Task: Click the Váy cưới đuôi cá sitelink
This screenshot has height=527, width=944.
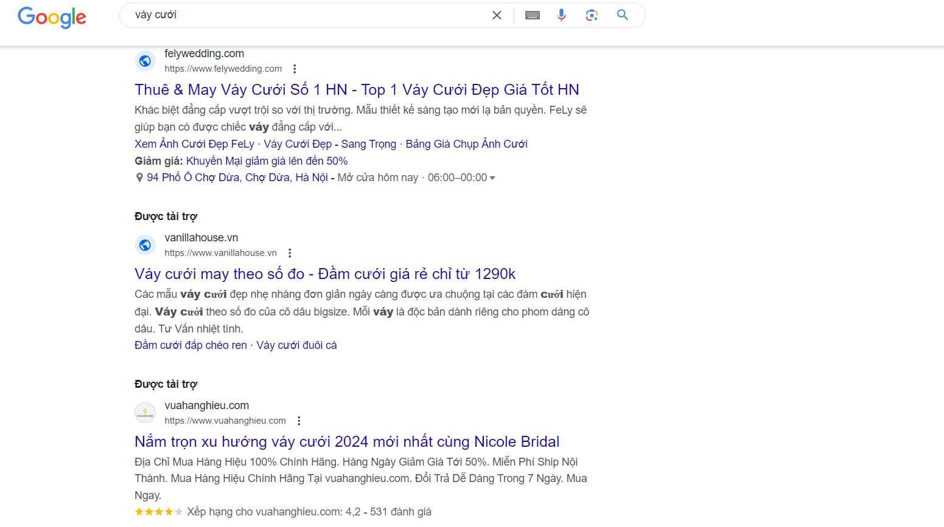Action: point(296,345)
